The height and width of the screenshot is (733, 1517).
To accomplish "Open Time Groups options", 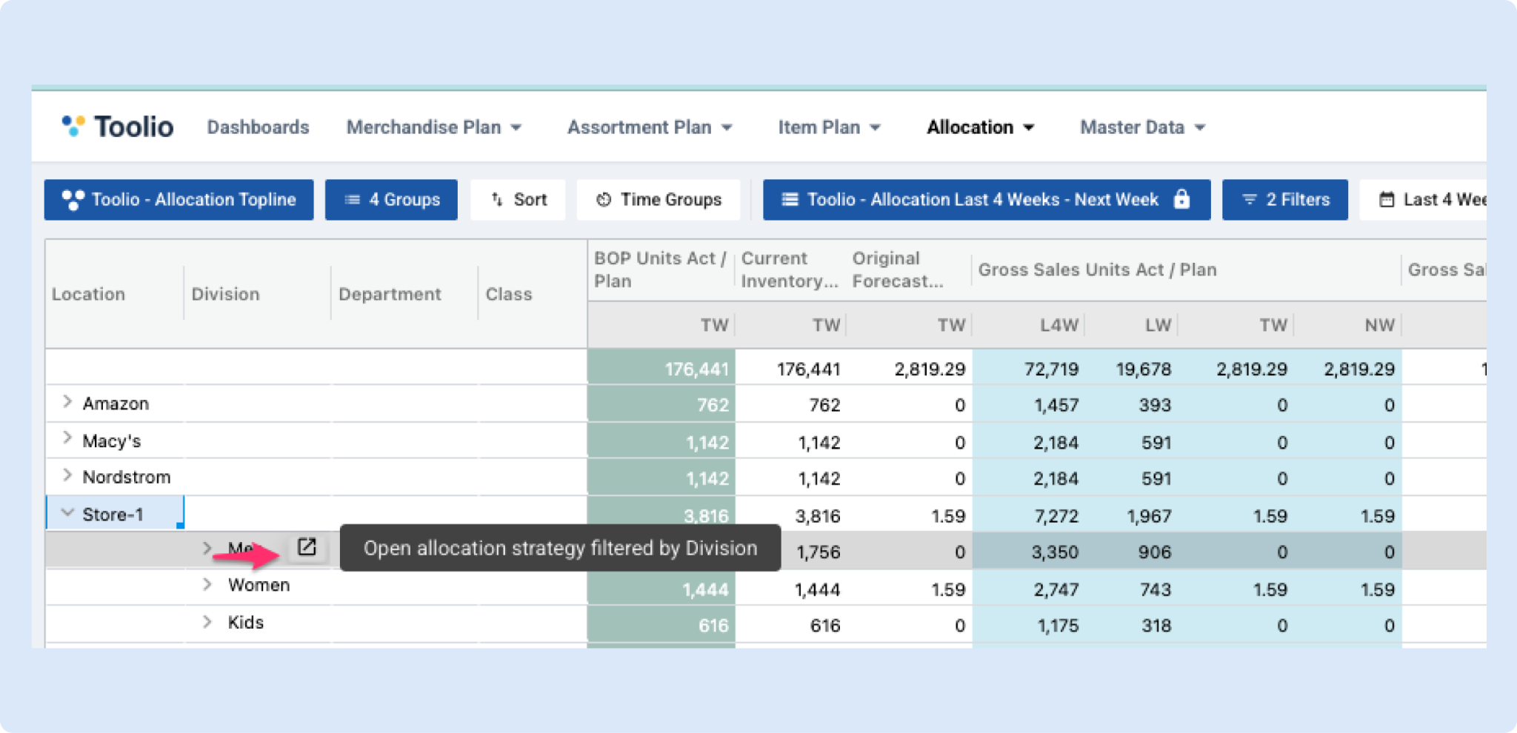I will (x=659, y=199).
